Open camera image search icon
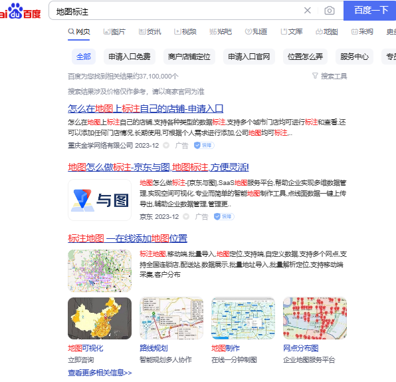396x382 pixels. click(x=330, y=11)
